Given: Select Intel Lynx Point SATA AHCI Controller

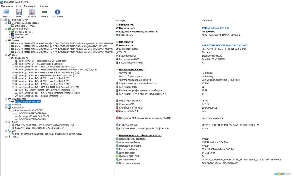Looking at the screenshot, I should click(x=49, y=93).
